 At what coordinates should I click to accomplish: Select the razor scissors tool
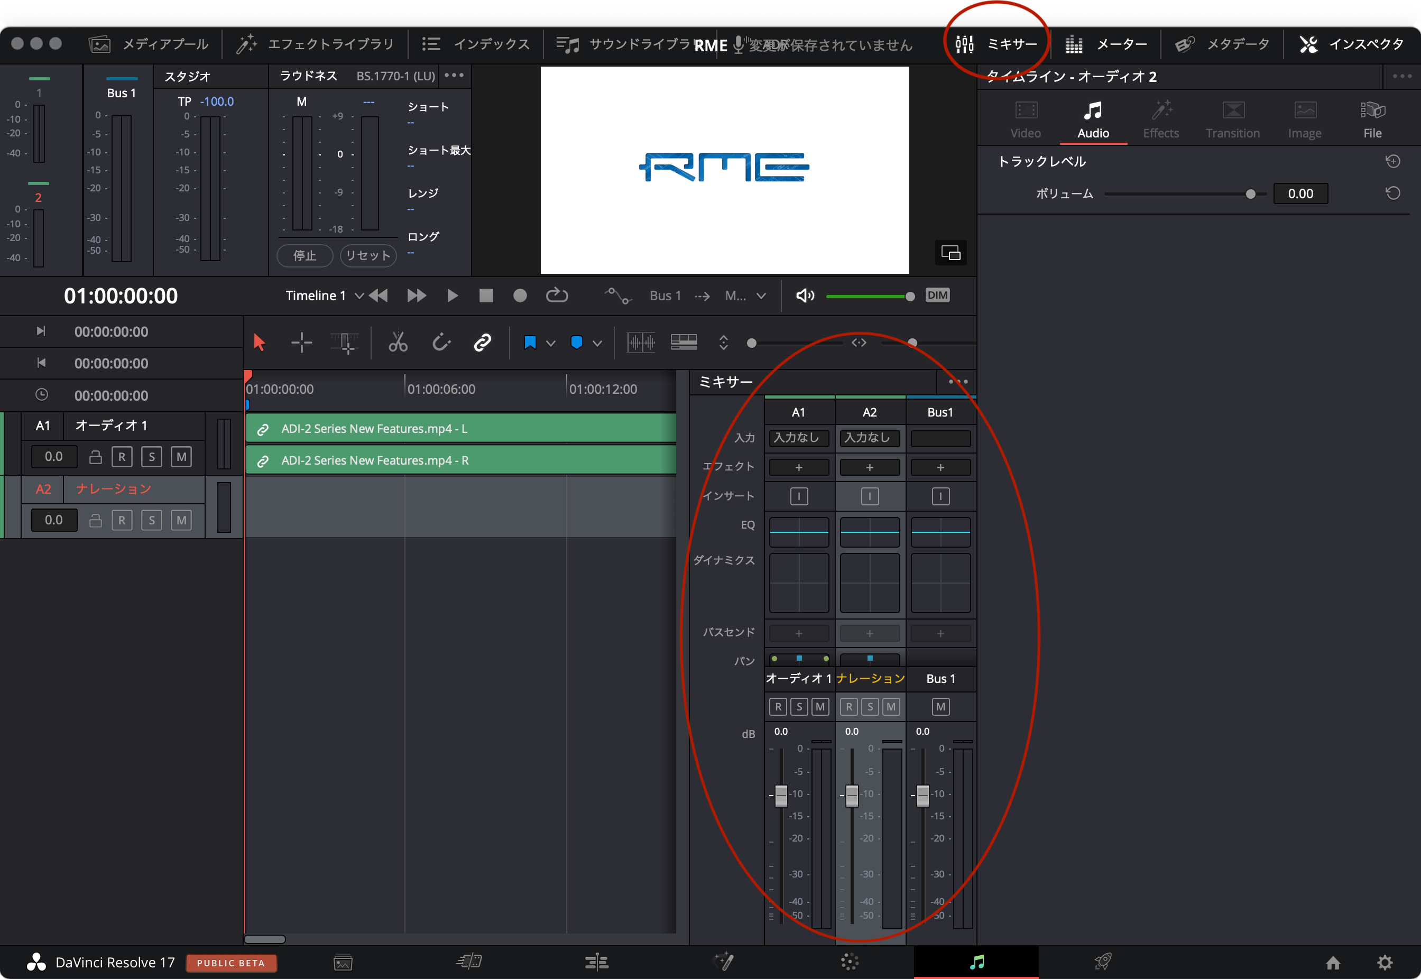coord(398,343)
